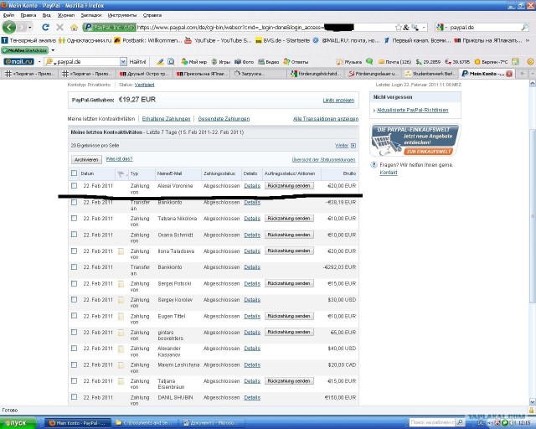Tick the select-all checkbox in table header

click(x=74, y=173)
